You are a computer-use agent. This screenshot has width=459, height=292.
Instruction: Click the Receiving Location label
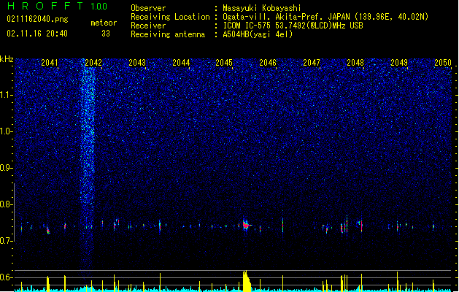click(x=170, y=17)
